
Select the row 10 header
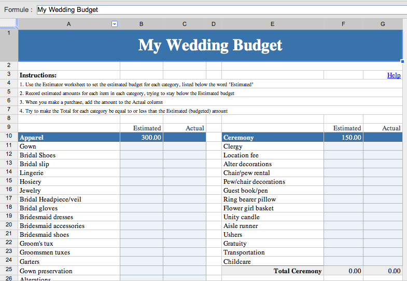[9, 138]
